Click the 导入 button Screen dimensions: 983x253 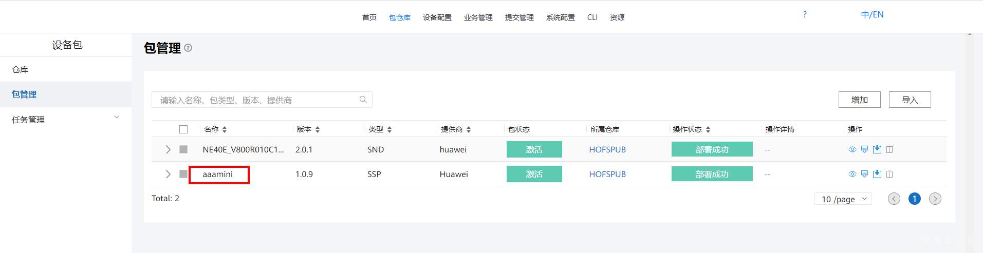click(x=910, y=100)
